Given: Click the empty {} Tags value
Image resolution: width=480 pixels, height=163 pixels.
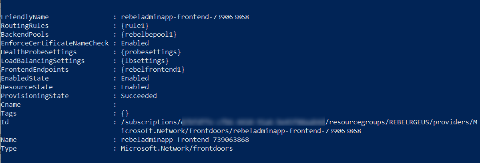Looking at the screenshot, I should 125,114.
